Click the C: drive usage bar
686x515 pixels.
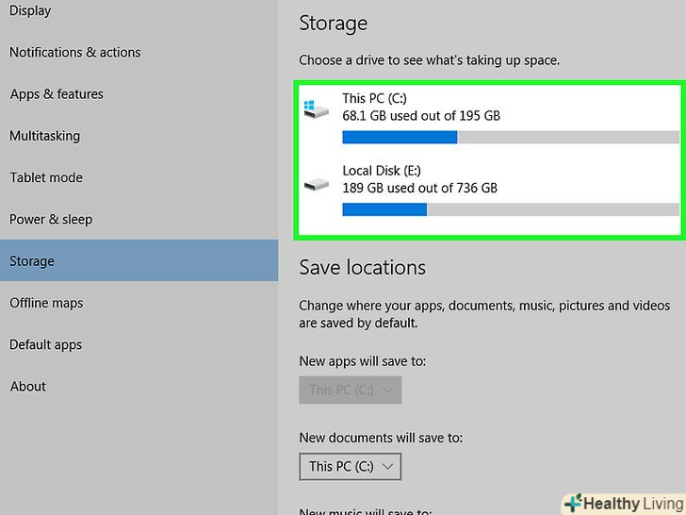(x=510, y=138)
